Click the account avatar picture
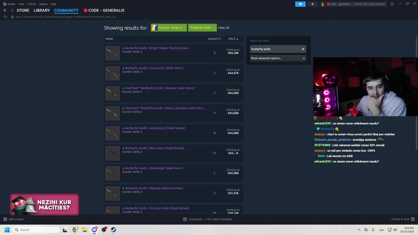 point(323,4)
